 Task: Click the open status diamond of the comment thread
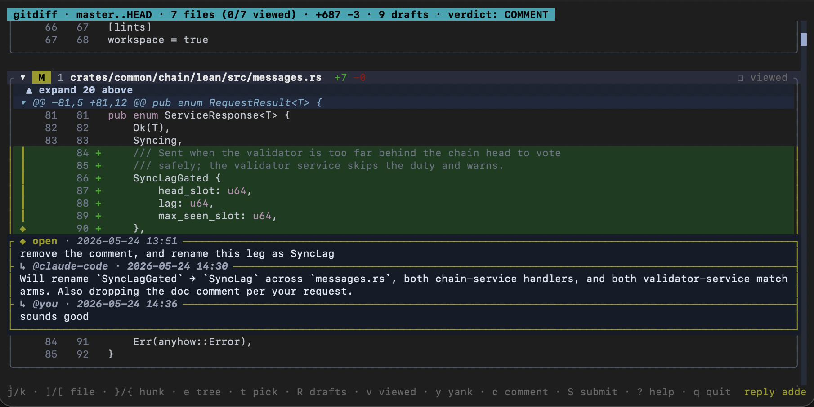pos(22,241)
